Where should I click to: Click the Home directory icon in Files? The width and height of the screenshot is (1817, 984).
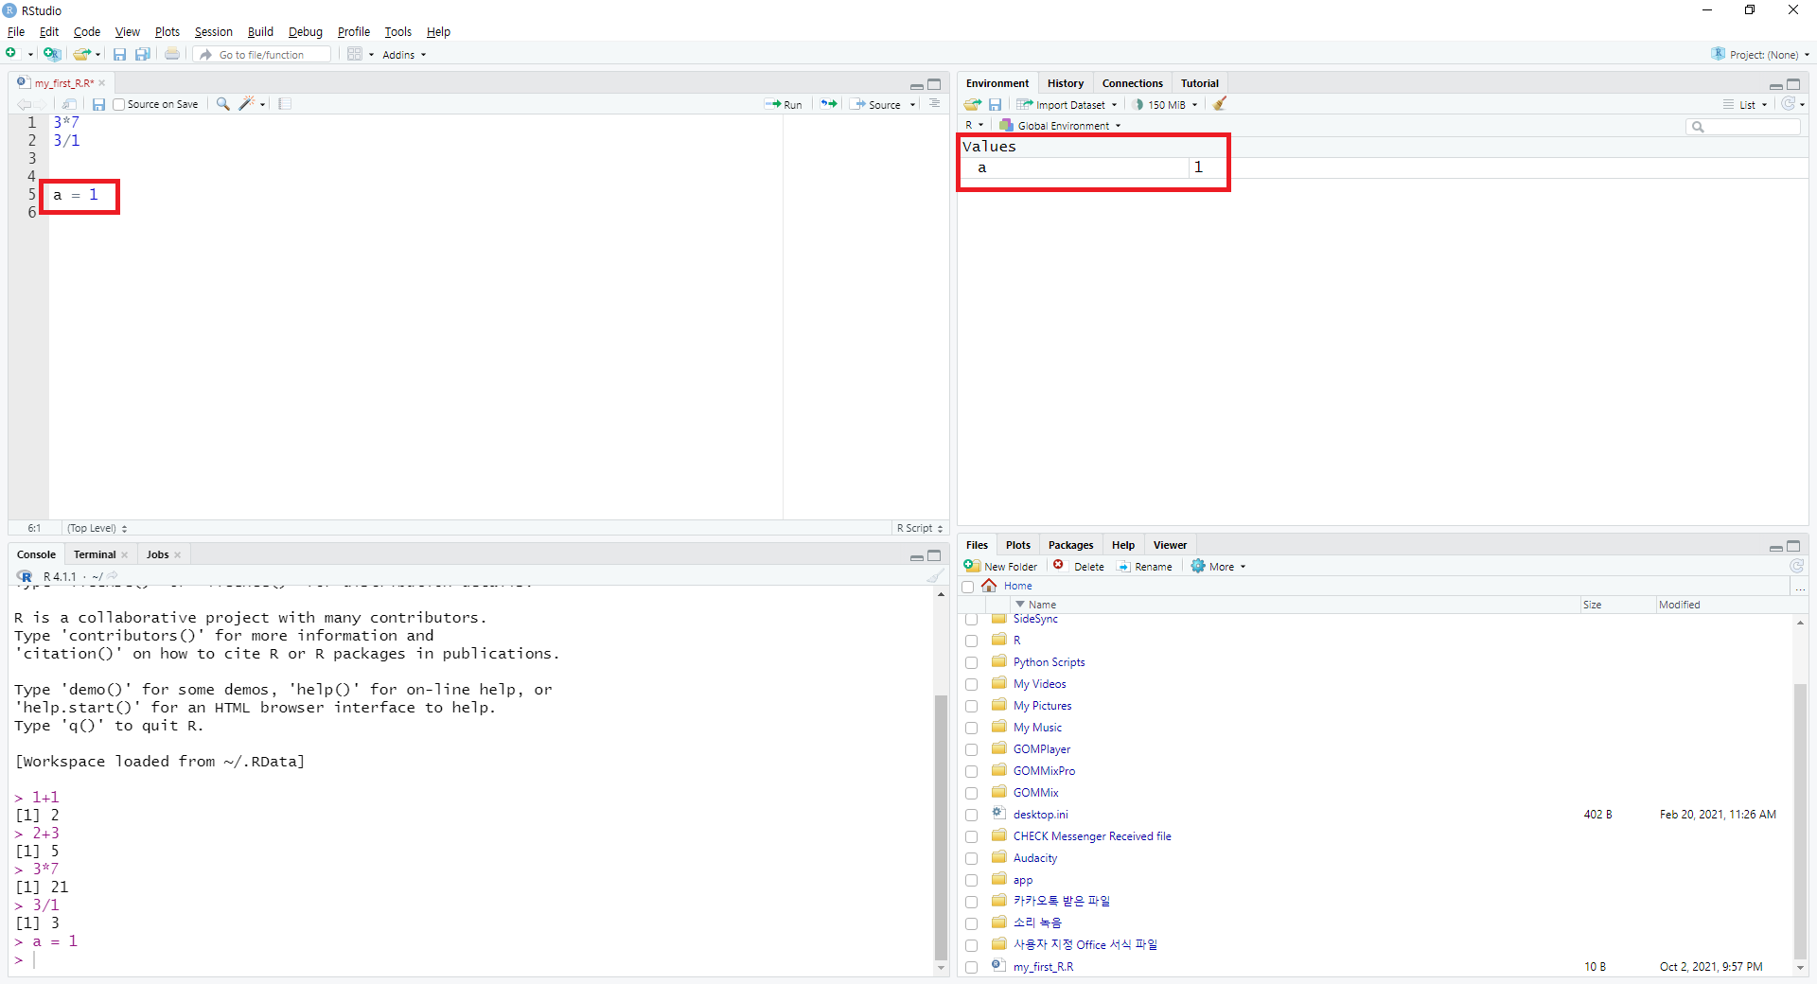[x=989, y=586]
